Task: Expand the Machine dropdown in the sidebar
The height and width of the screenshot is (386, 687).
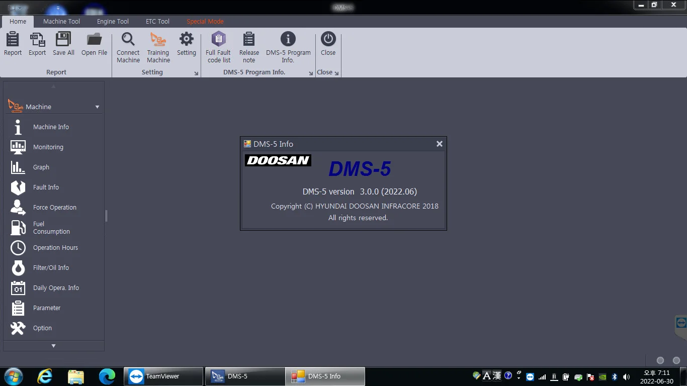Action: (97, 107)
